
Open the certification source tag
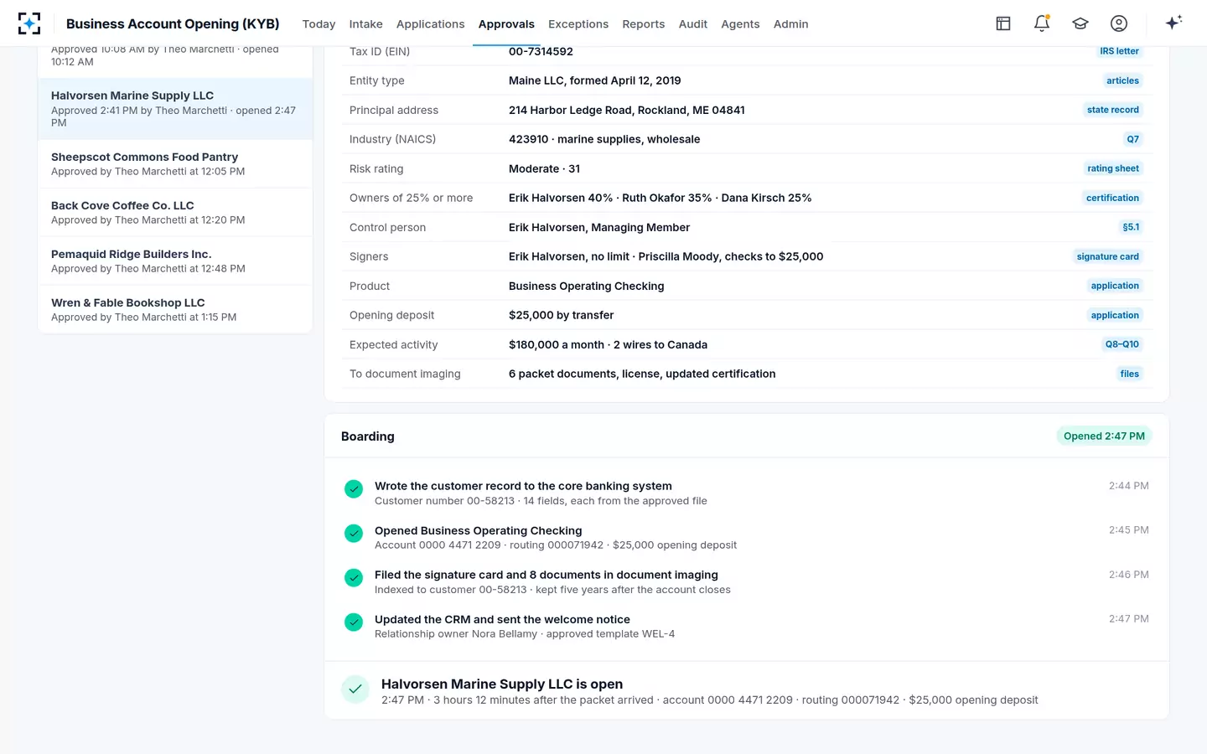click(1112, 198)
